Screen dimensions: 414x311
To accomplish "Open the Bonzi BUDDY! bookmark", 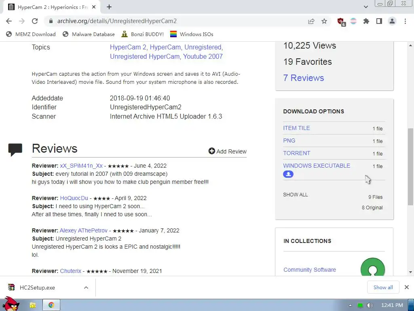I will pos(143,34).
